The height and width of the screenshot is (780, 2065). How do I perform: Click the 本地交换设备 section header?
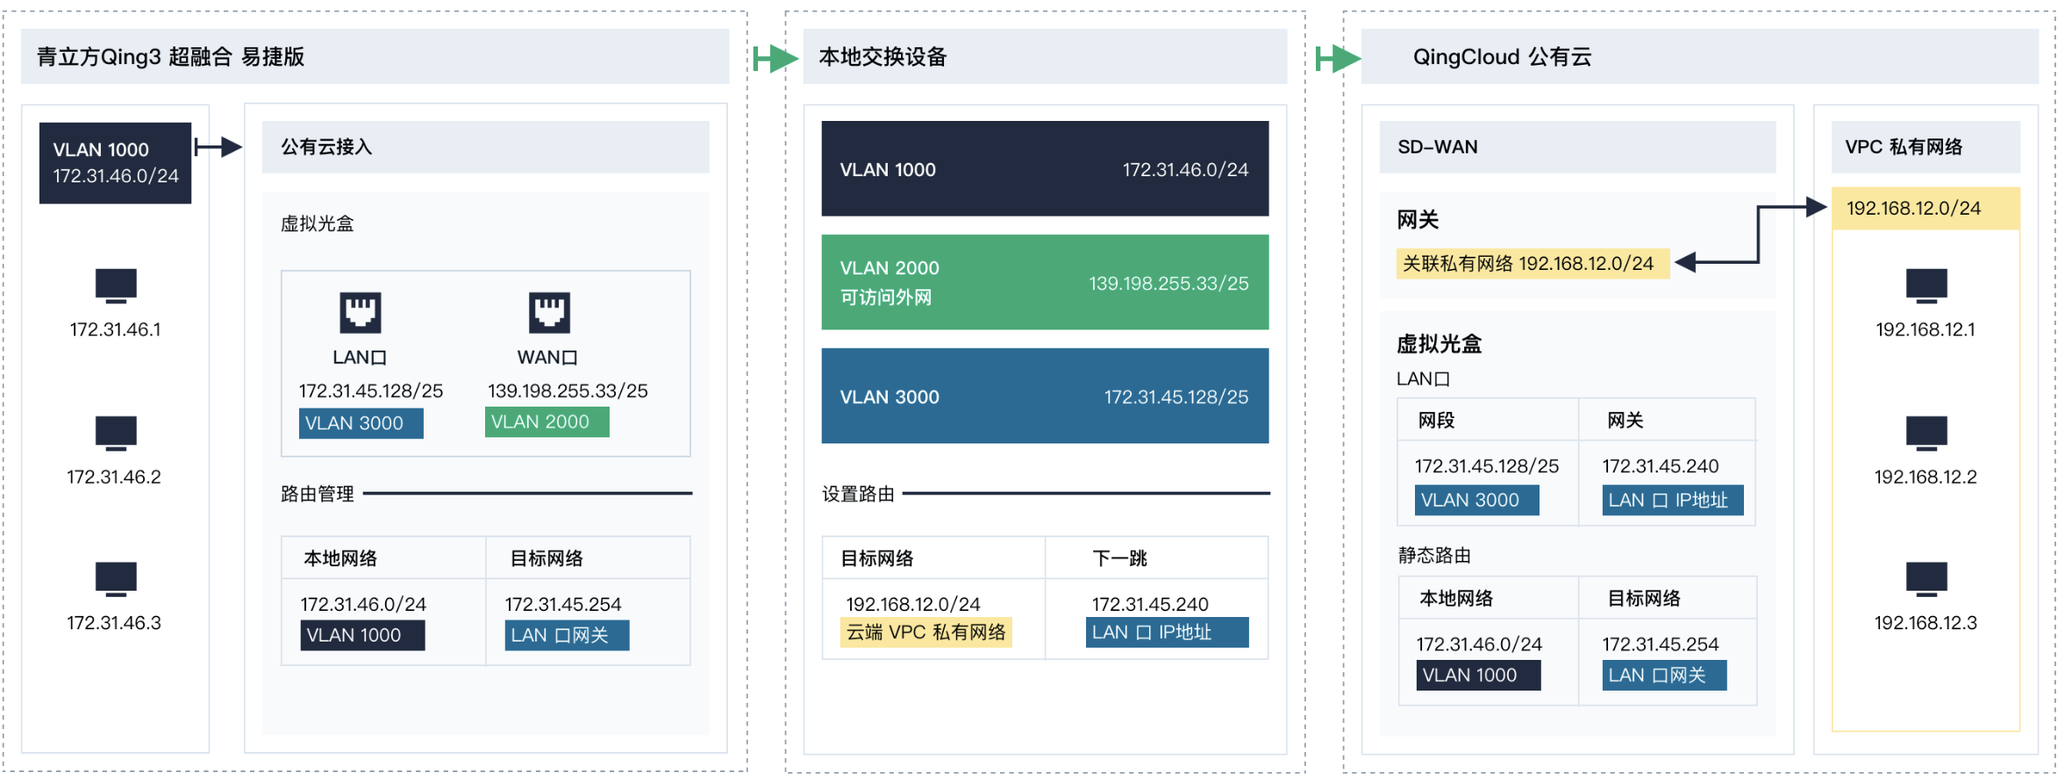pos(1045,57)
